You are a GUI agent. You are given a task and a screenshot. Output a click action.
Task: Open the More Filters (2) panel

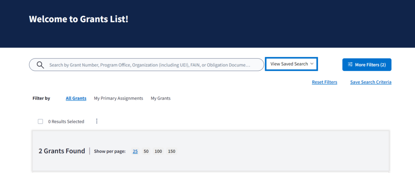(x=367, y=65)
